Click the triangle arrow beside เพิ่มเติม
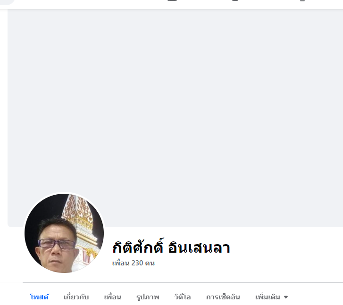 tap(286, 297)
